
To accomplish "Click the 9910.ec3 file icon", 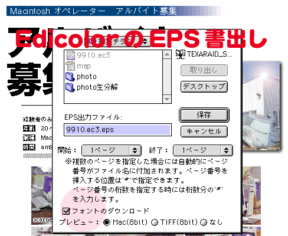I will (x=70, y=55).
